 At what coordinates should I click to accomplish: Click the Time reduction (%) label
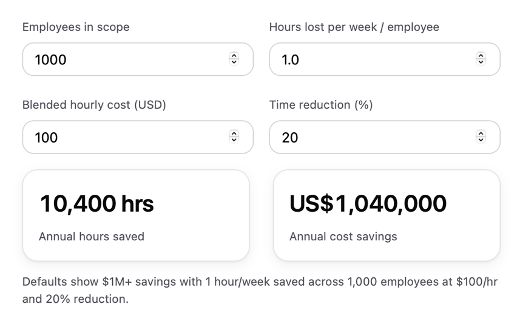pyautogui.click(x=321, y=105)
